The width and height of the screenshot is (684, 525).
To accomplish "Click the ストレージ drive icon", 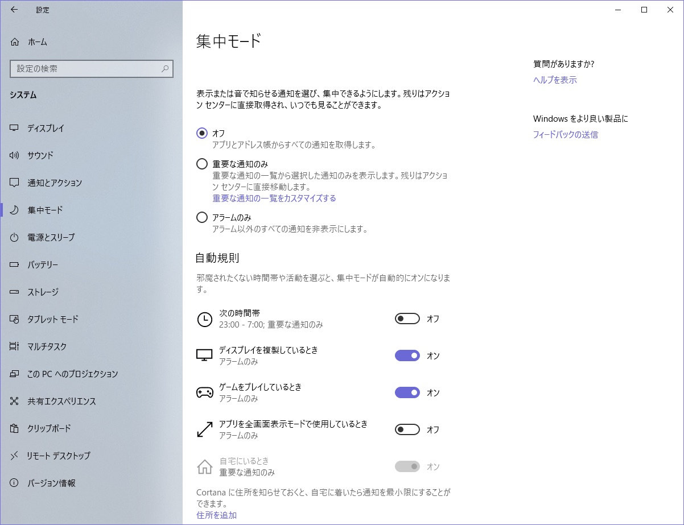I will (x=15, y=292).
